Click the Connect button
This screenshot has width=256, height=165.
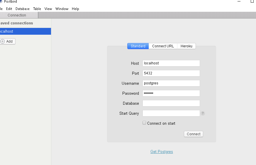point(194,134)
